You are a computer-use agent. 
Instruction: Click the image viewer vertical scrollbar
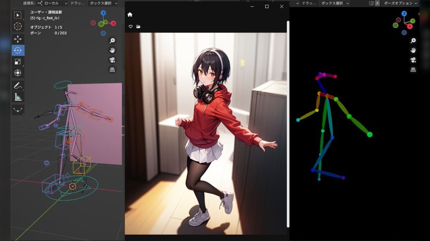(x=288, y=124)
